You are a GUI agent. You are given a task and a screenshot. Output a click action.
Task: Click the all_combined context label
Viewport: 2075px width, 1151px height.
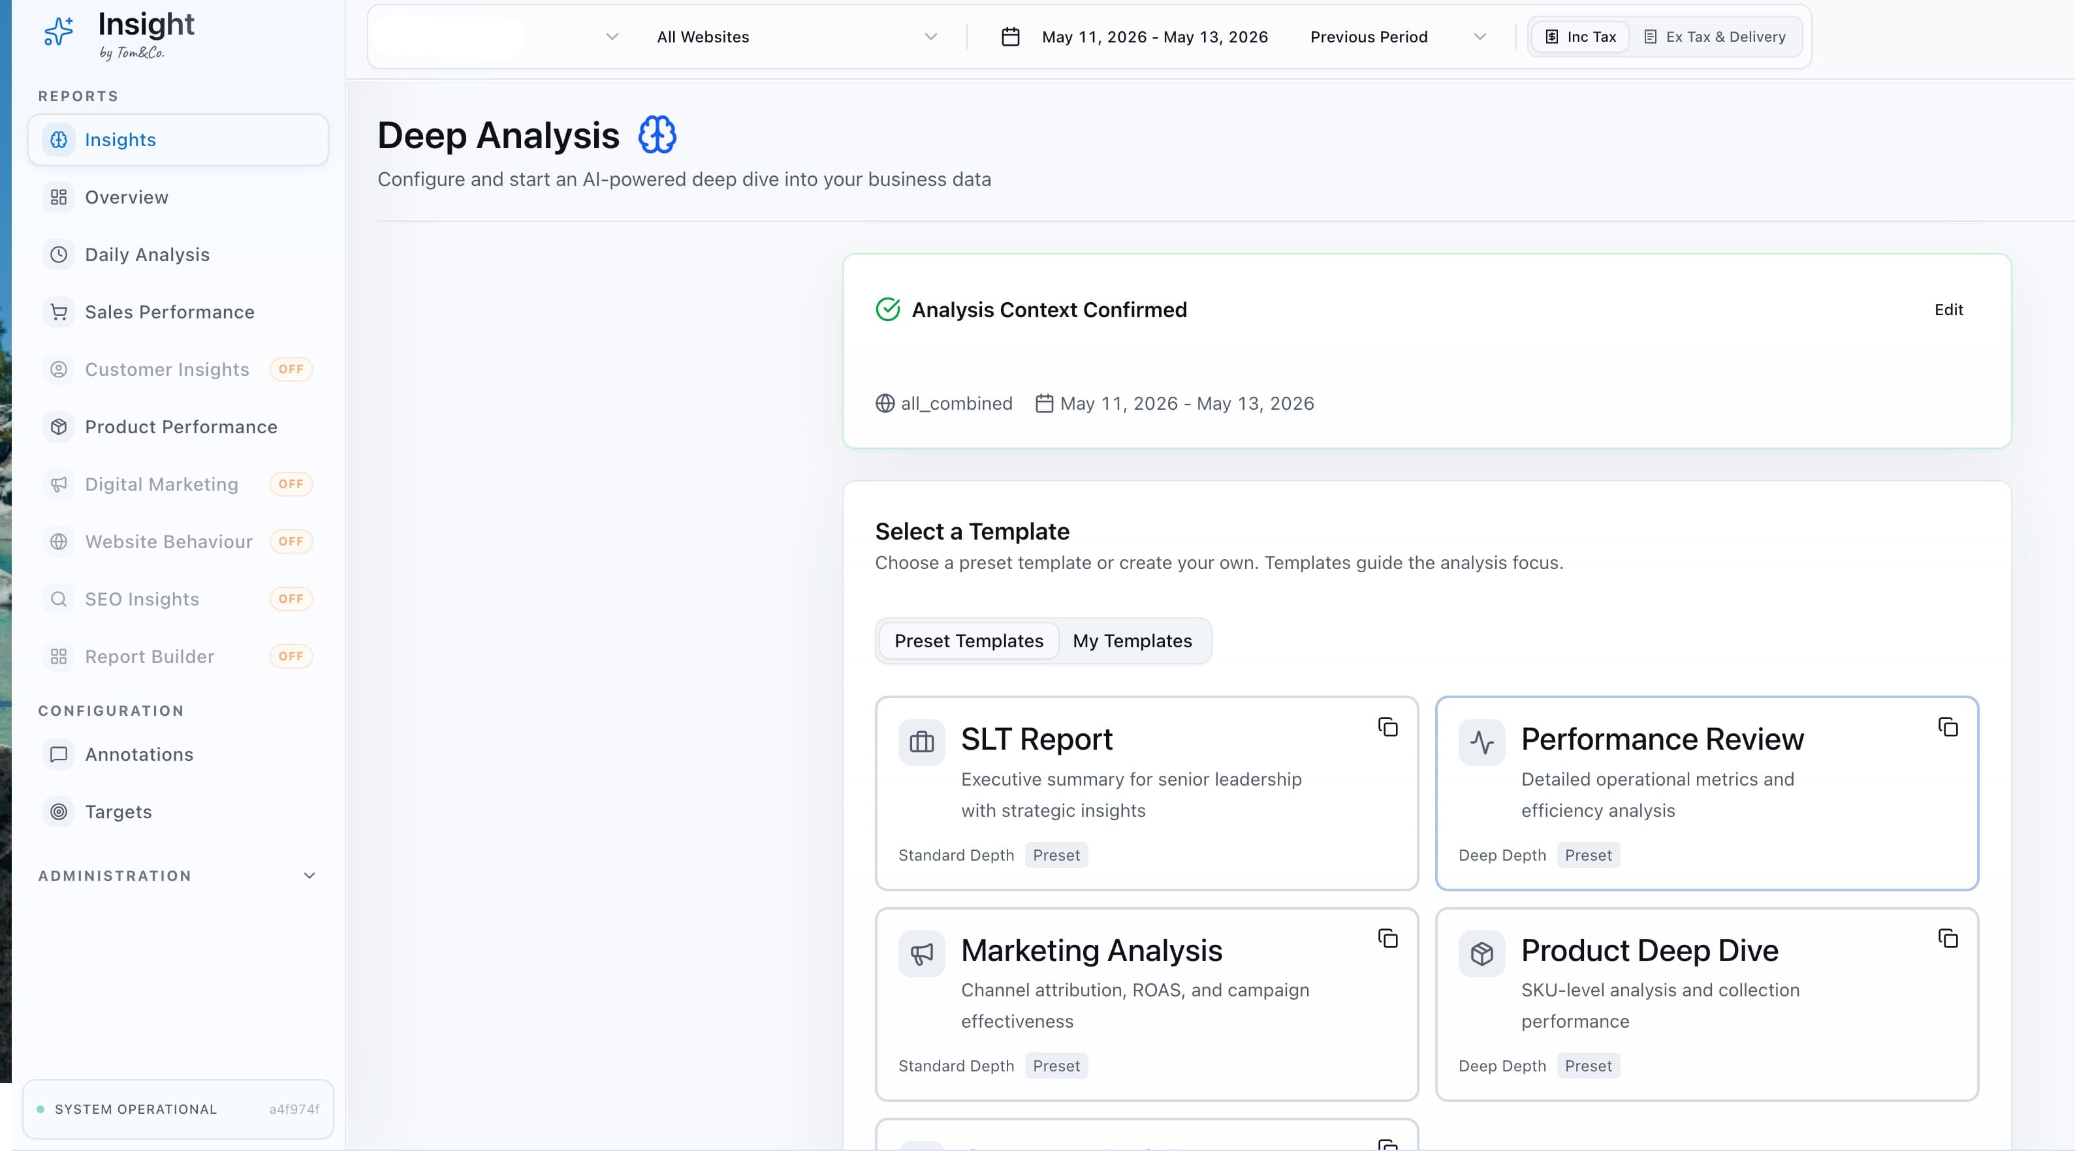pos(956,404)
